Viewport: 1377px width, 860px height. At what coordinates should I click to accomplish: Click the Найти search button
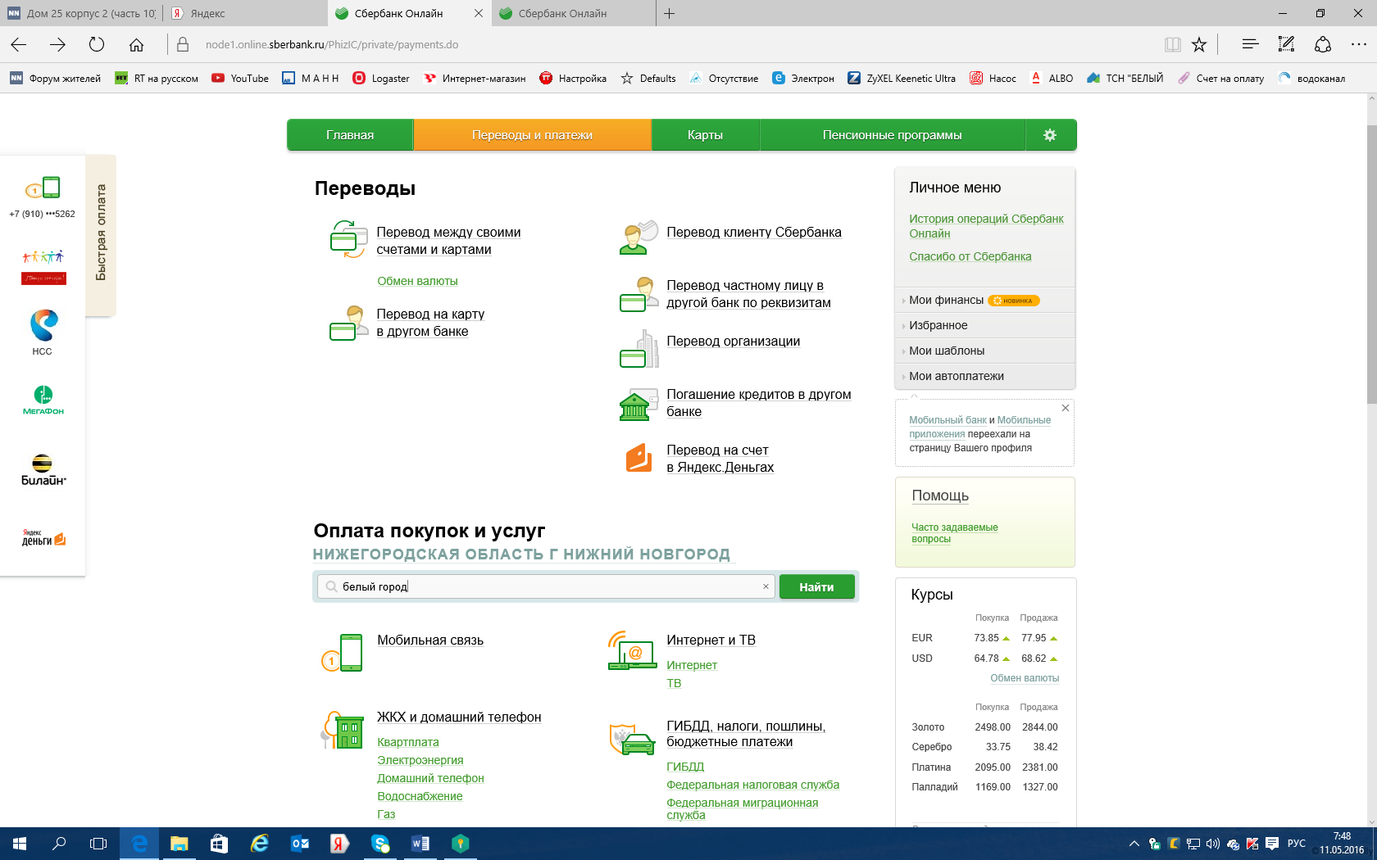816,586
